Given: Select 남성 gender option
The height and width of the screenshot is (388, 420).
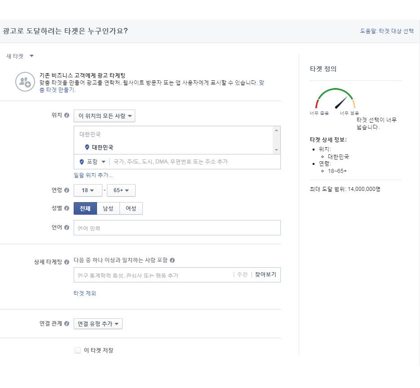Looking at the screenshot, I should click(x=108, y=208).
